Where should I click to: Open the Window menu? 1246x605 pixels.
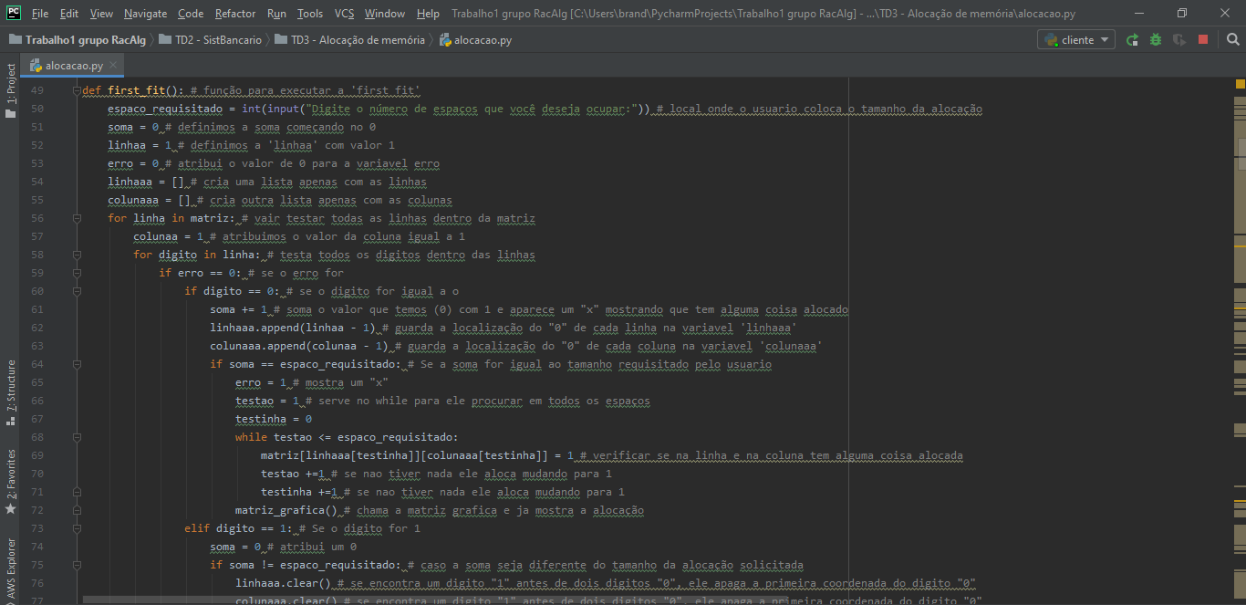[x=385, y=14]
